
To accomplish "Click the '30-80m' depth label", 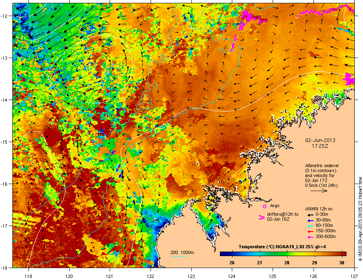I will [323, 220].
